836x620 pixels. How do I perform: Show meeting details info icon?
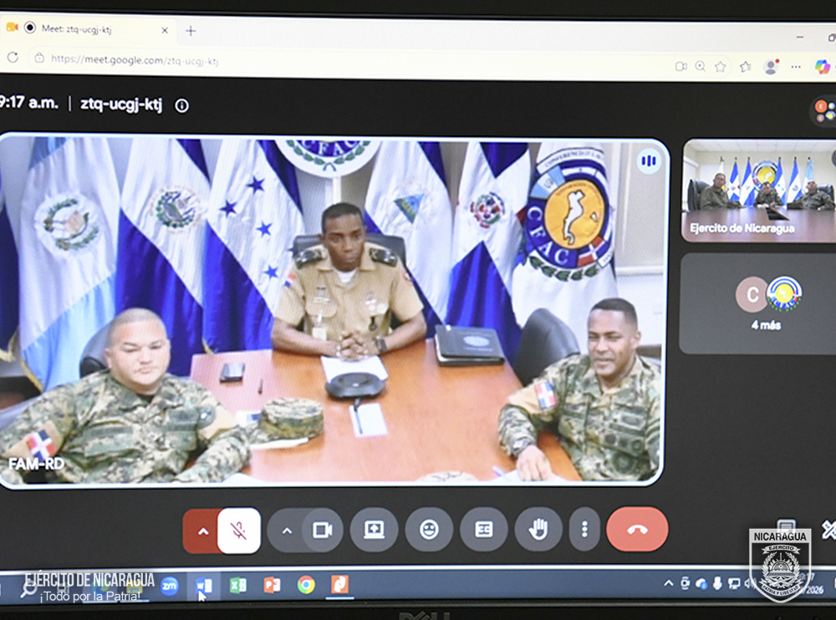click(x=181, y=105)
